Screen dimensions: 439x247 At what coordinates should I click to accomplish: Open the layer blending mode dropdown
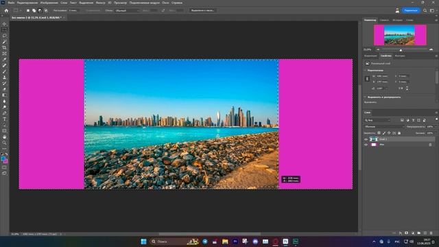pyautogui.click(x=384, y=127)
